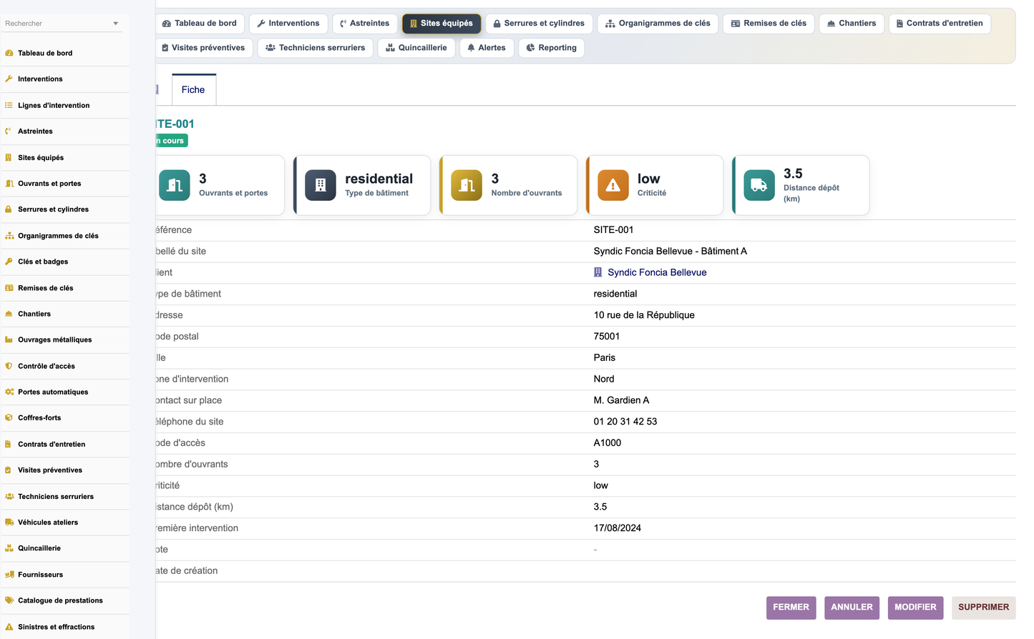1034x639 pixels.
Task: Click Coffres-forts box icon
Action: (x=9, y=417)
